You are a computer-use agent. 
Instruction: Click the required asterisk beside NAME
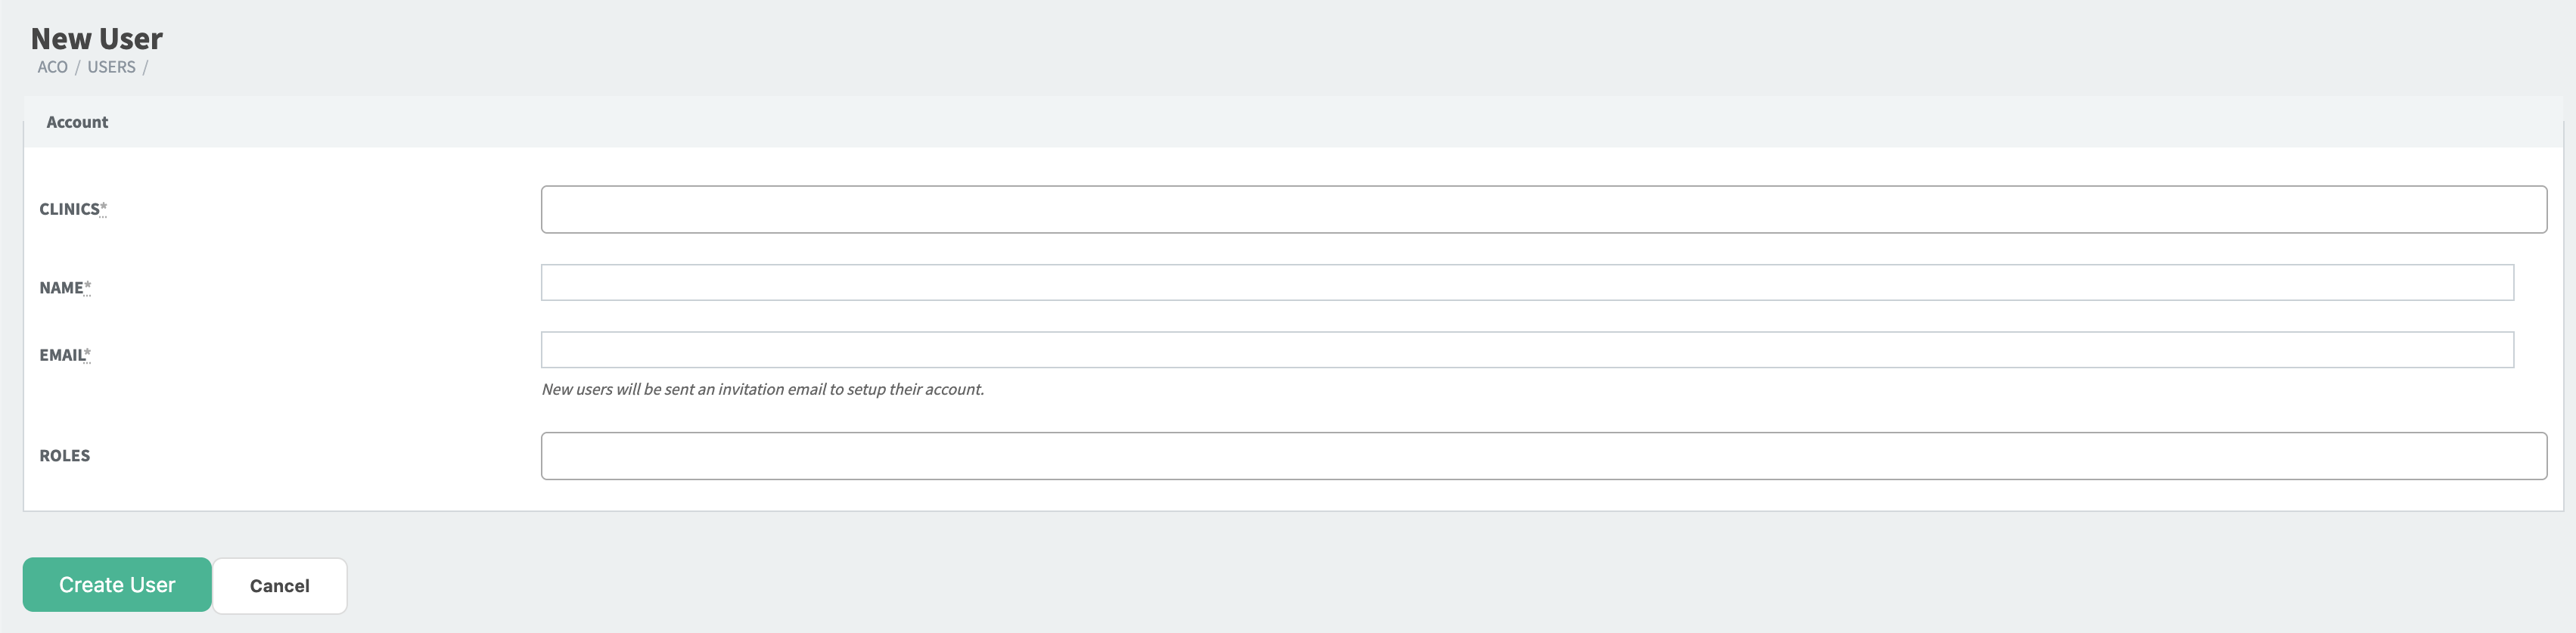click(x=87, y=287)
